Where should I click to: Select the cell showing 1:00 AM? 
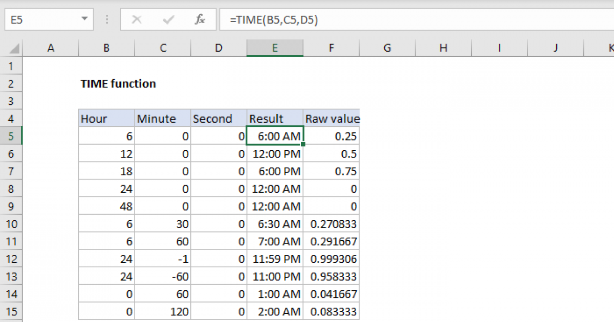275,294
